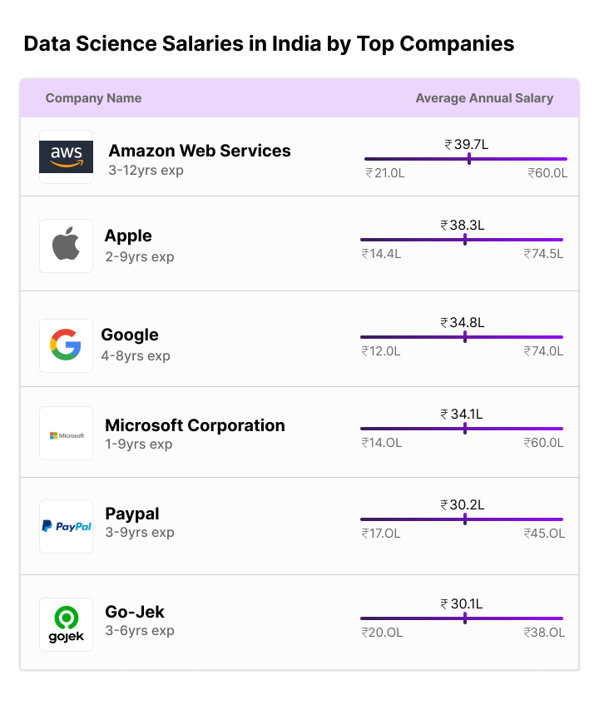Open the Amazon Web Services company name
Screen dimensions: 599x715
click(199, 151)
